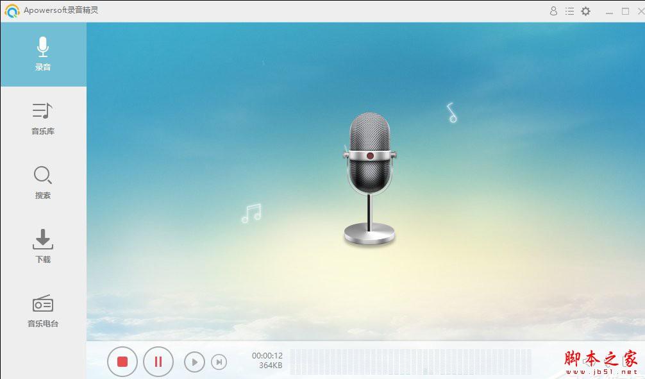Switch to the 录音 sidebar tab

coord(43,54)
